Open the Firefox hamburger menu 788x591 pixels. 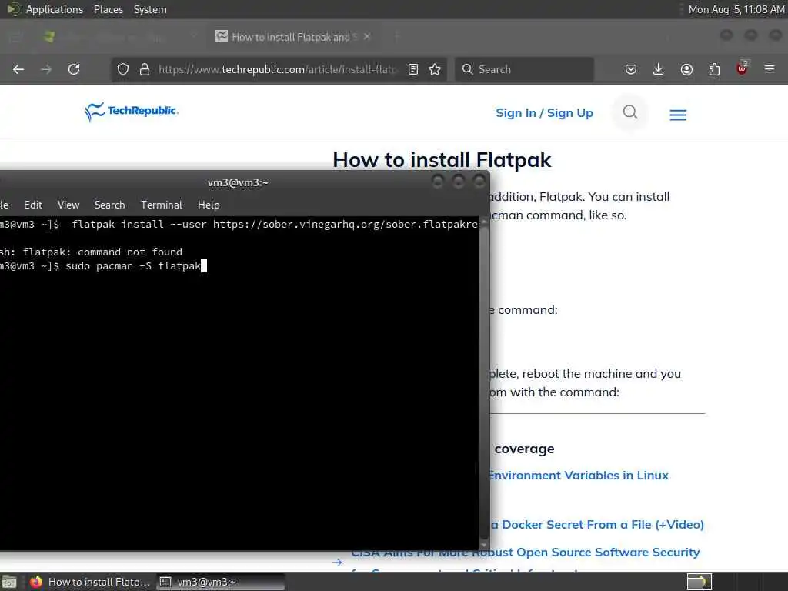pyautogui.click(x=770, y=69)
